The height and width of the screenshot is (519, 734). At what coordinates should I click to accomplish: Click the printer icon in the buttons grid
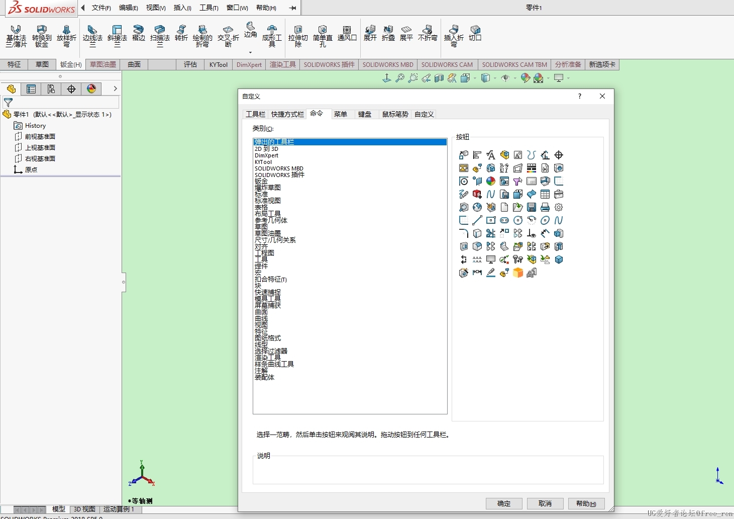pyautogui.click(x=545, y=207)
